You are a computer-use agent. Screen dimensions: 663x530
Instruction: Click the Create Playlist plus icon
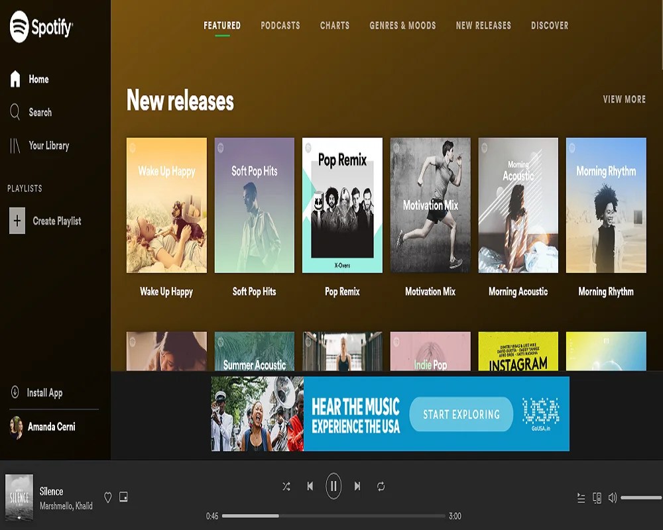coord(17,221)
